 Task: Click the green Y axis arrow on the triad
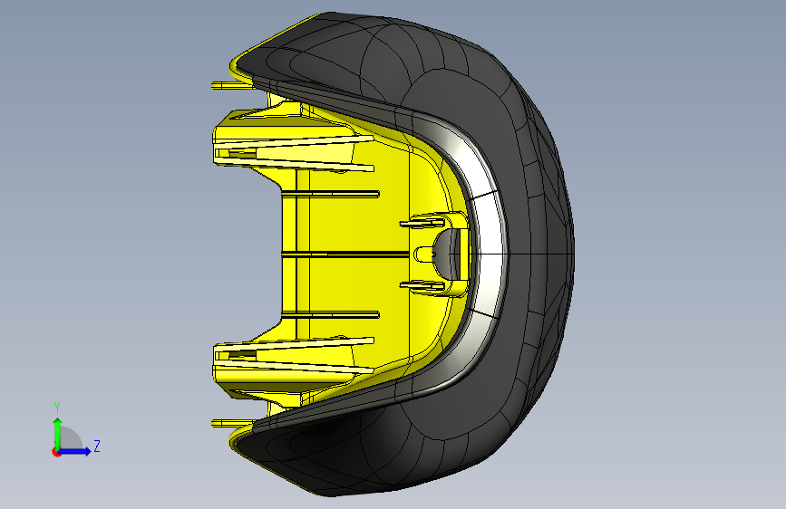tap(58, 433)
